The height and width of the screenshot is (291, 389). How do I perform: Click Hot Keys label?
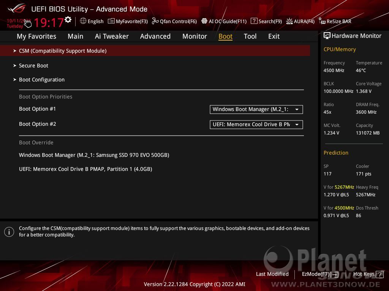click(364, 274)
